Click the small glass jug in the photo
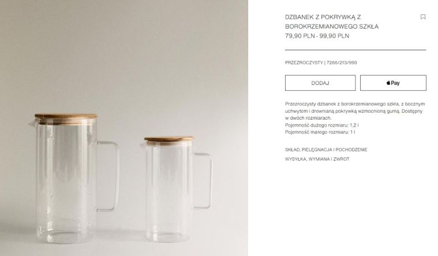 pyautogui.click(x=176, y=190)
